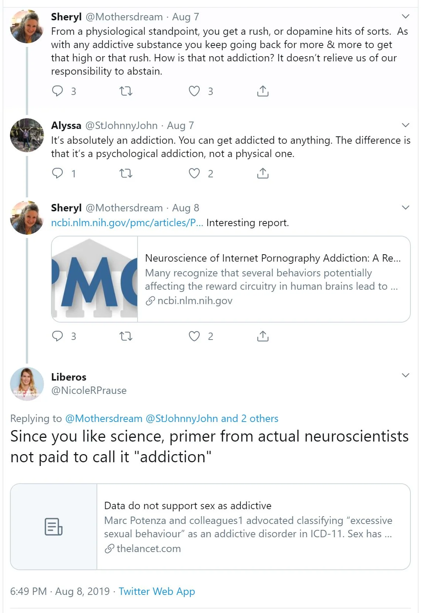This screenshot has height=613, width=423.
Task: Like Sheryl's Aug 7 tweet
Action: (x=194, y=91)
